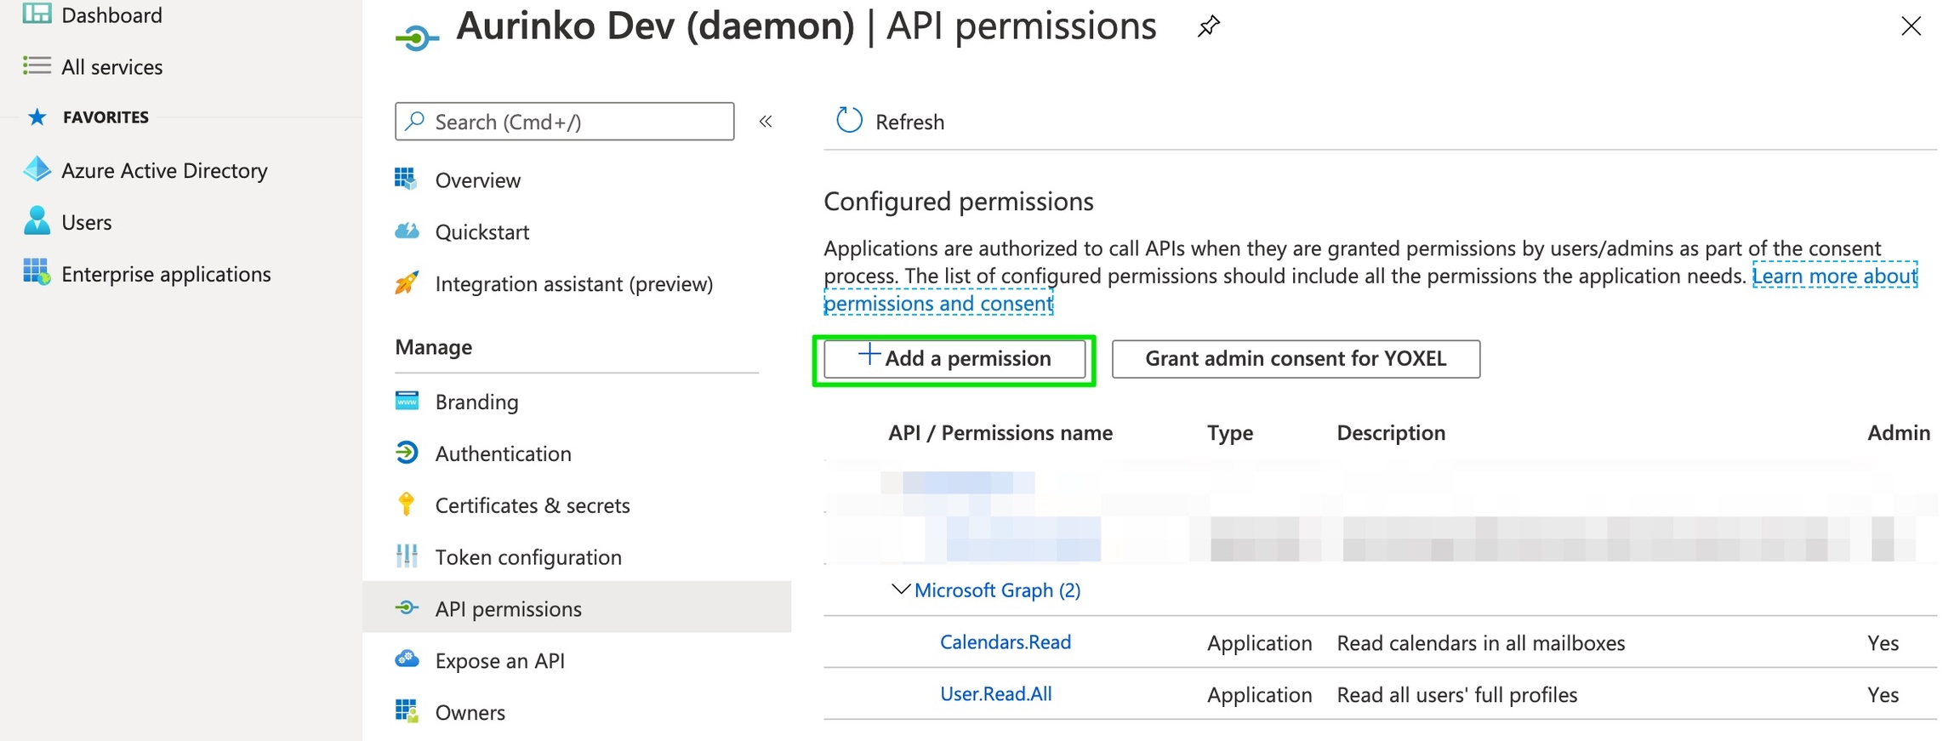The image size is (1960, 741).
Task: Click the Branding icon
Action: pyautogui.click(x=407, y=400)
